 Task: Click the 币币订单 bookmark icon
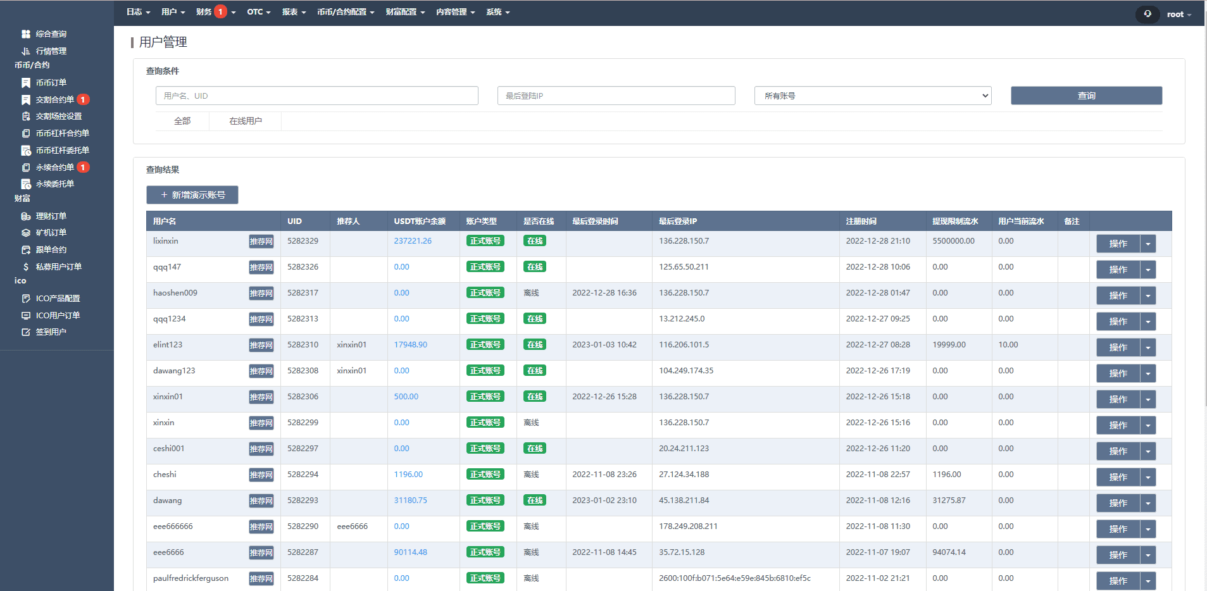pyautogui.click(x=26, y=83)
